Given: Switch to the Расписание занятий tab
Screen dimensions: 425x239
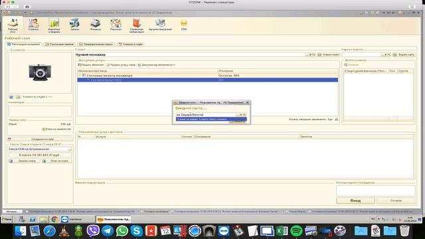Looking at the screenshot, I should [59, 44].
